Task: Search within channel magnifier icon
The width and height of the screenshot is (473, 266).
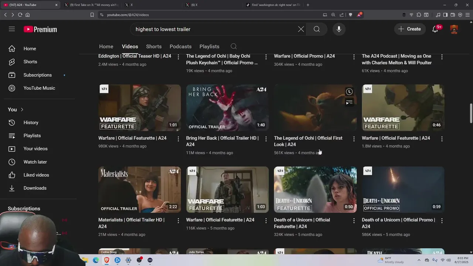Action: pyautogui.click(x=234, y=46)
